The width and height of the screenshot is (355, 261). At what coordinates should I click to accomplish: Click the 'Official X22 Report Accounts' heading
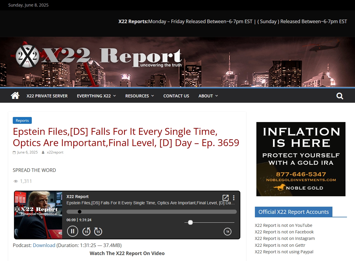(x=294, y=212)
